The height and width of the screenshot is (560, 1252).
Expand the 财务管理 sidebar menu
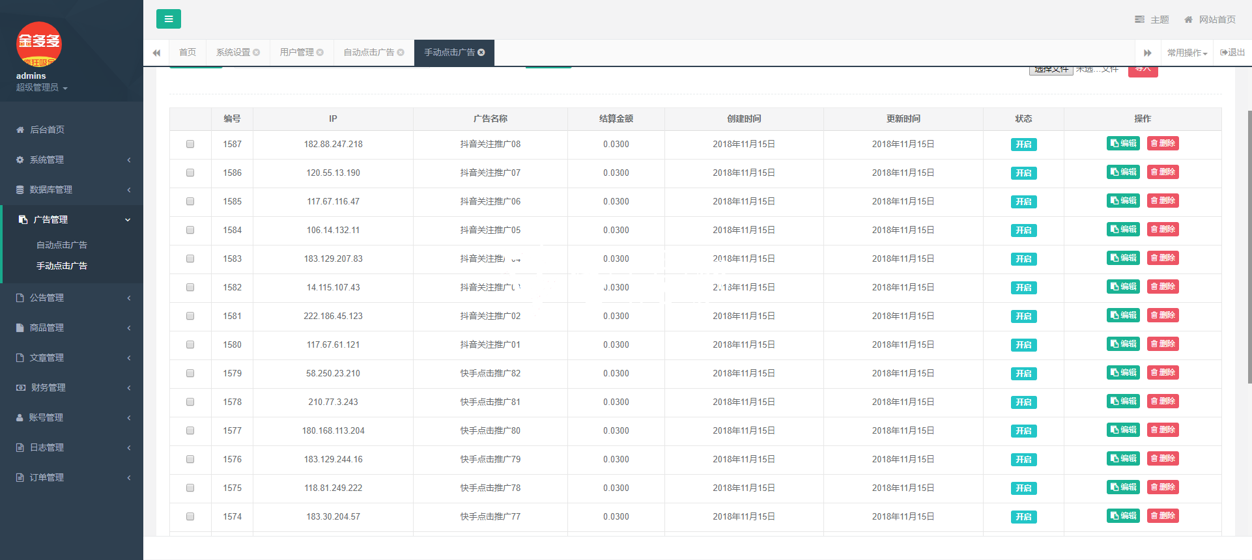click(x=72, y=387)
